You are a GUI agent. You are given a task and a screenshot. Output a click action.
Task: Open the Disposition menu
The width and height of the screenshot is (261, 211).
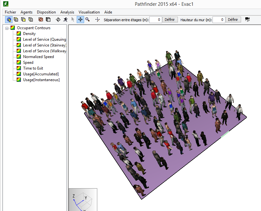[x=46, y=12]
